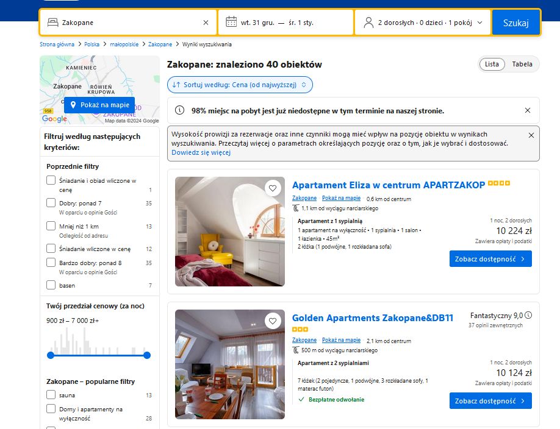Image resolution: width=560 pixels, height=429 pixels.
Task: Open the 'Polska' breadcrumb
Action: 92,44
